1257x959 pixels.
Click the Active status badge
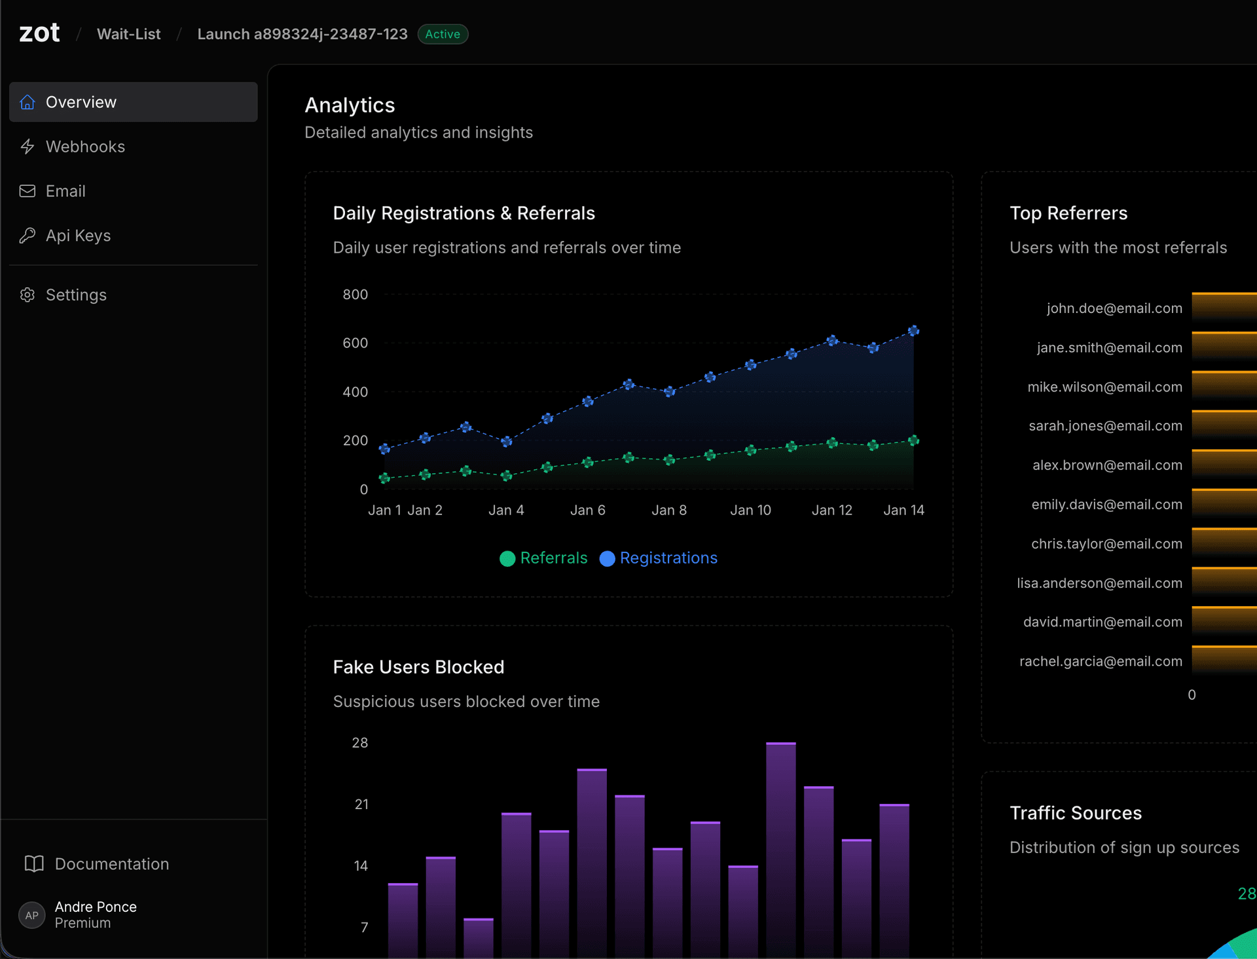443,34
